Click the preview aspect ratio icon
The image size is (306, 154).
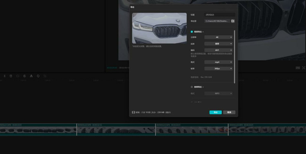click(x=298, y=68)
